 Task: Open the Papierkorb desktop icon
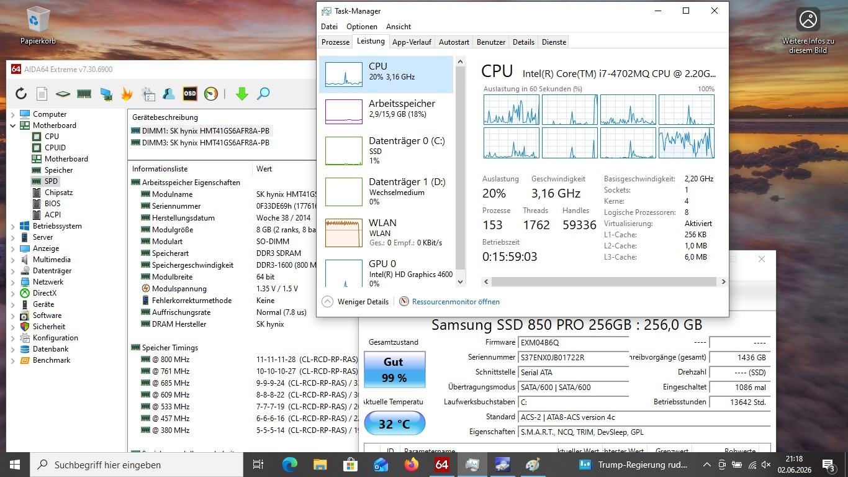click(38, 25)
